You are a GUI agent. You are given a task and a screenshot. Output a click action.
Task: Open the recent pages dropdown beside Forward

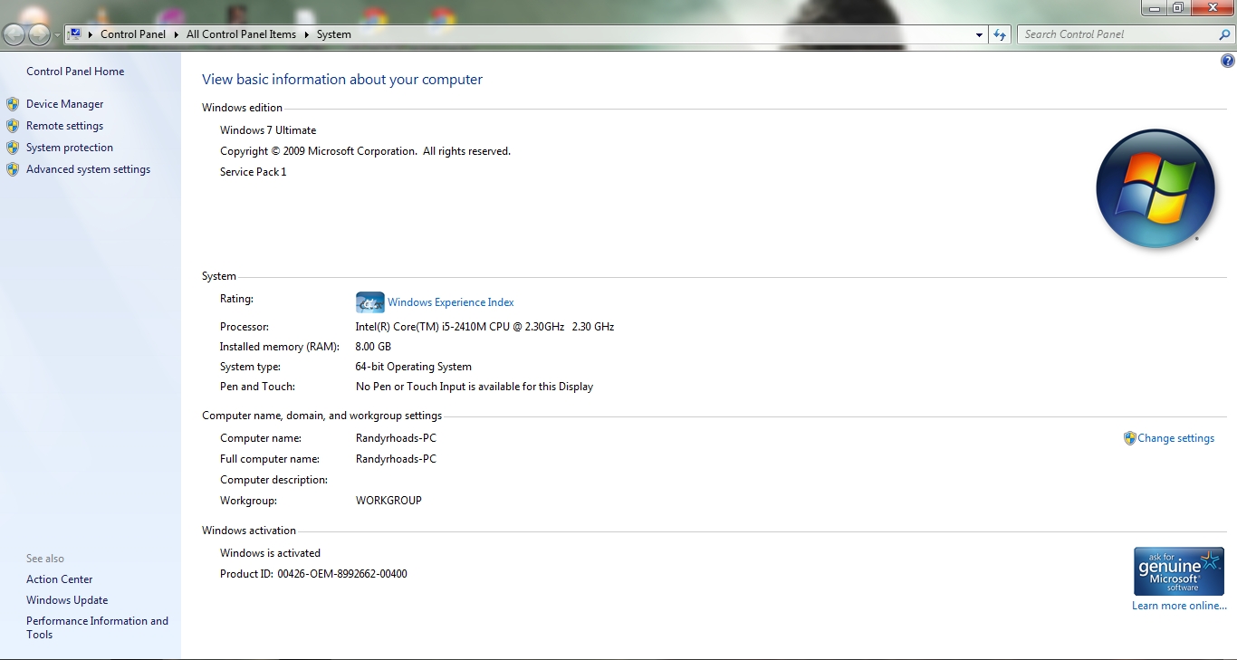tap(58, 35)
